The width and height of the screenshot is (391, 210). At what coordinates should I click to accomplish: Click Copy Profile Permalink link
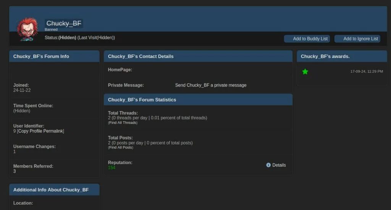40,131
